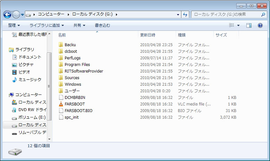270x161 pixels.
Task: Click date 2009/07/14 11:37 of PerfLogs
Action: [x=156, y=58]
